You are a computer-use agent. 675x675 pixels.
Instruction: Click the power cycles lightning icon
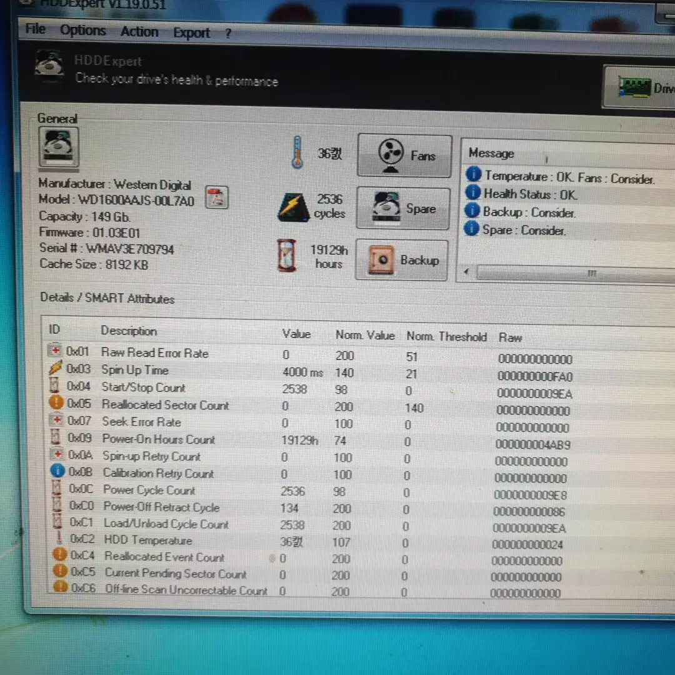(x=293, y=207)
